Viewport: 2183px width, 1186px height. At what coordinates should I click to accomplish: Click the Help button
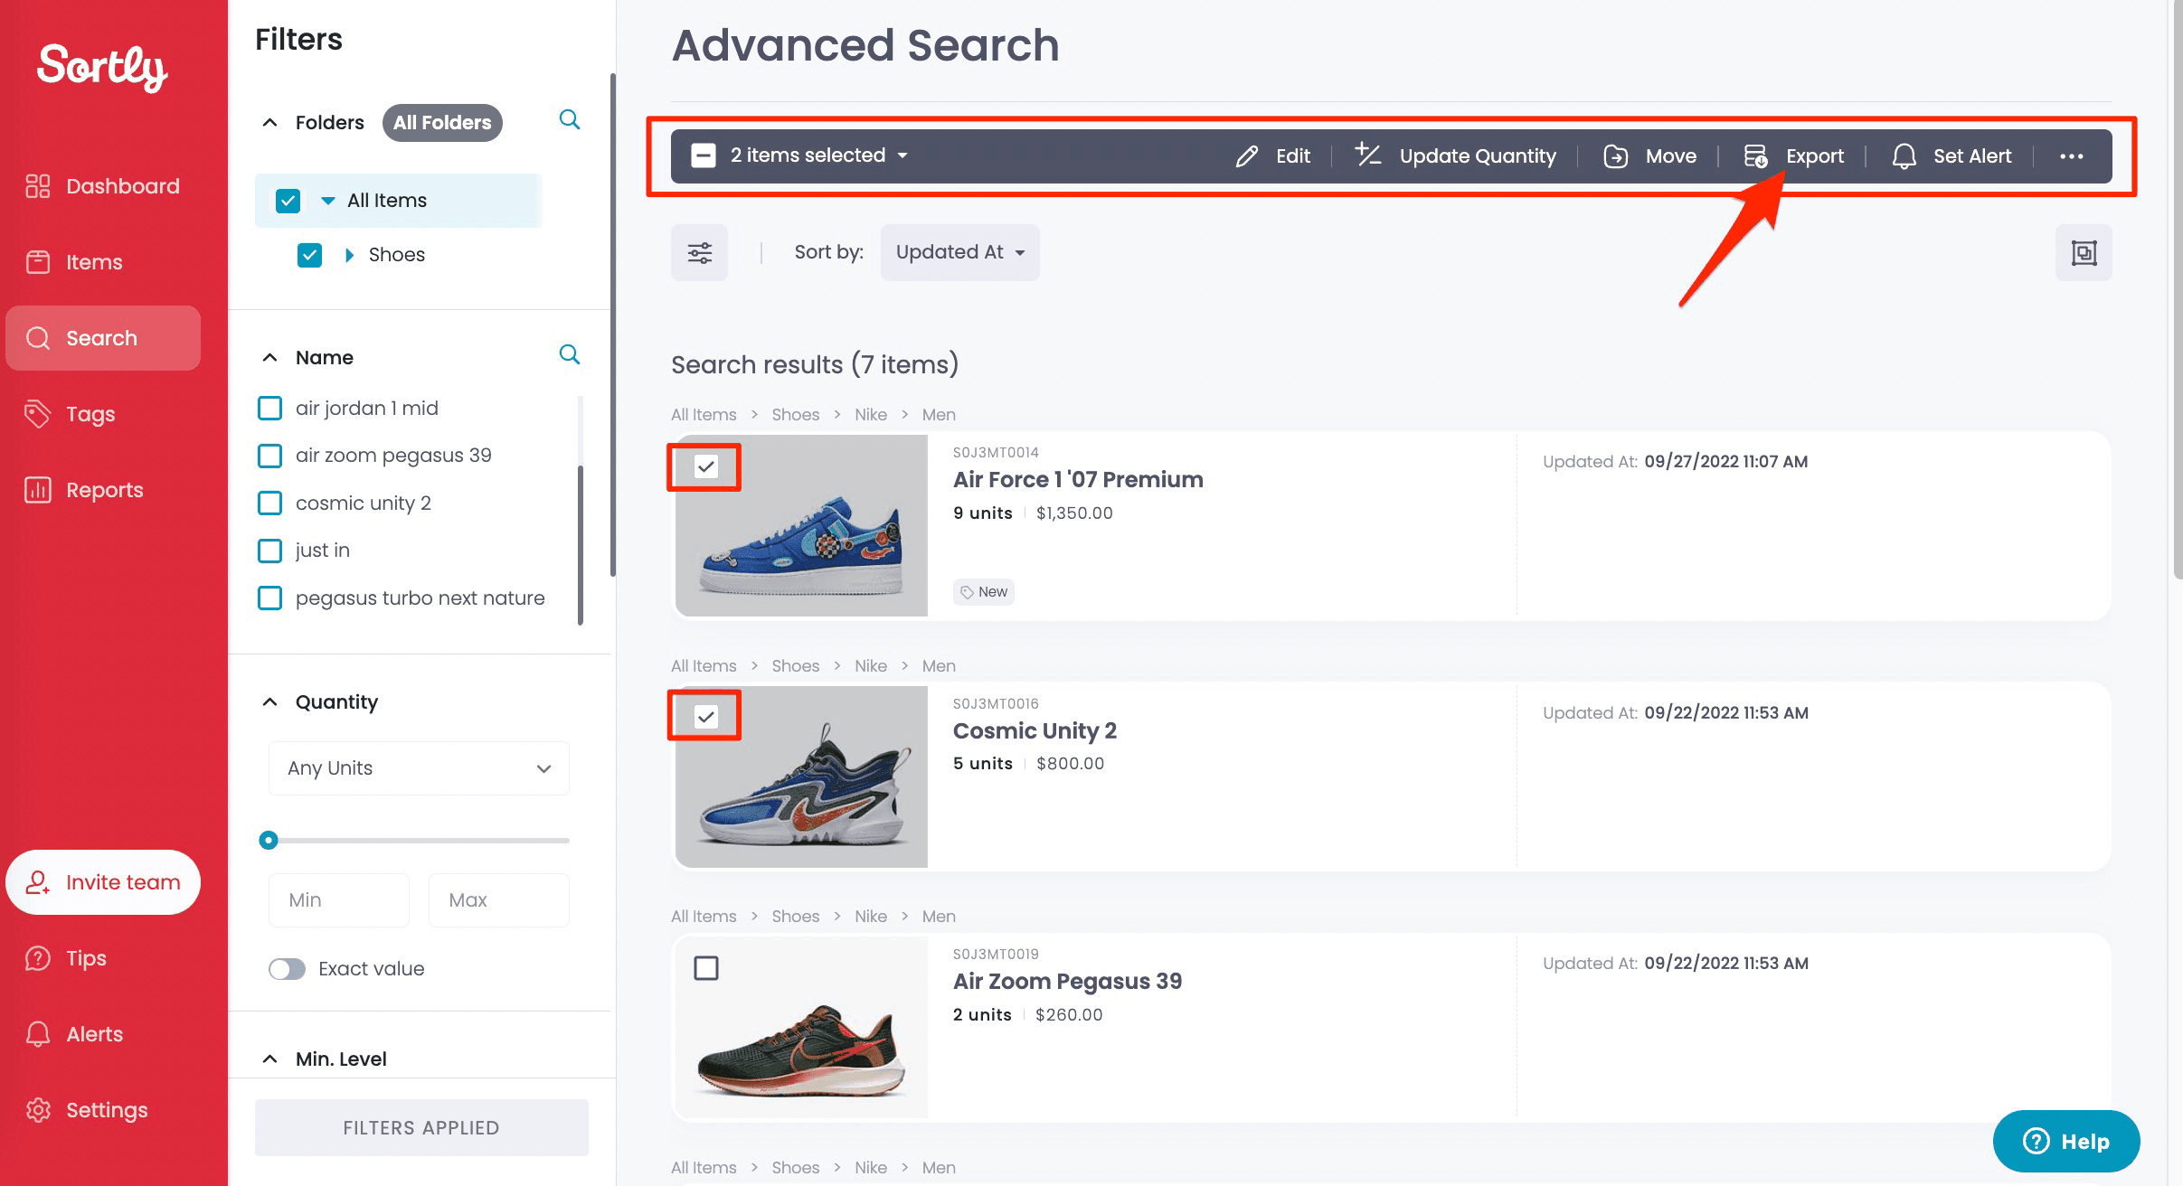[x=2066, y=1142]
